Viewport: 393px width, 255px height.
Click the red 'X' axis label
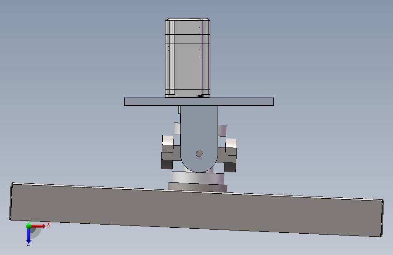tap(49, 224)
